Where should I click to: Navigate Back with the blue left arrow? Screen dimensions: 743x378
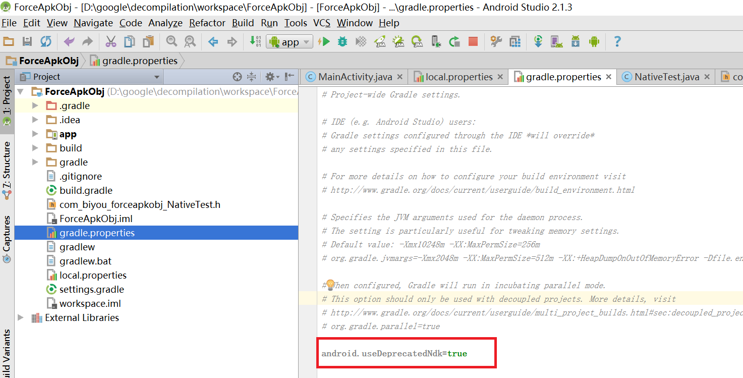click(x=213, y=41)
